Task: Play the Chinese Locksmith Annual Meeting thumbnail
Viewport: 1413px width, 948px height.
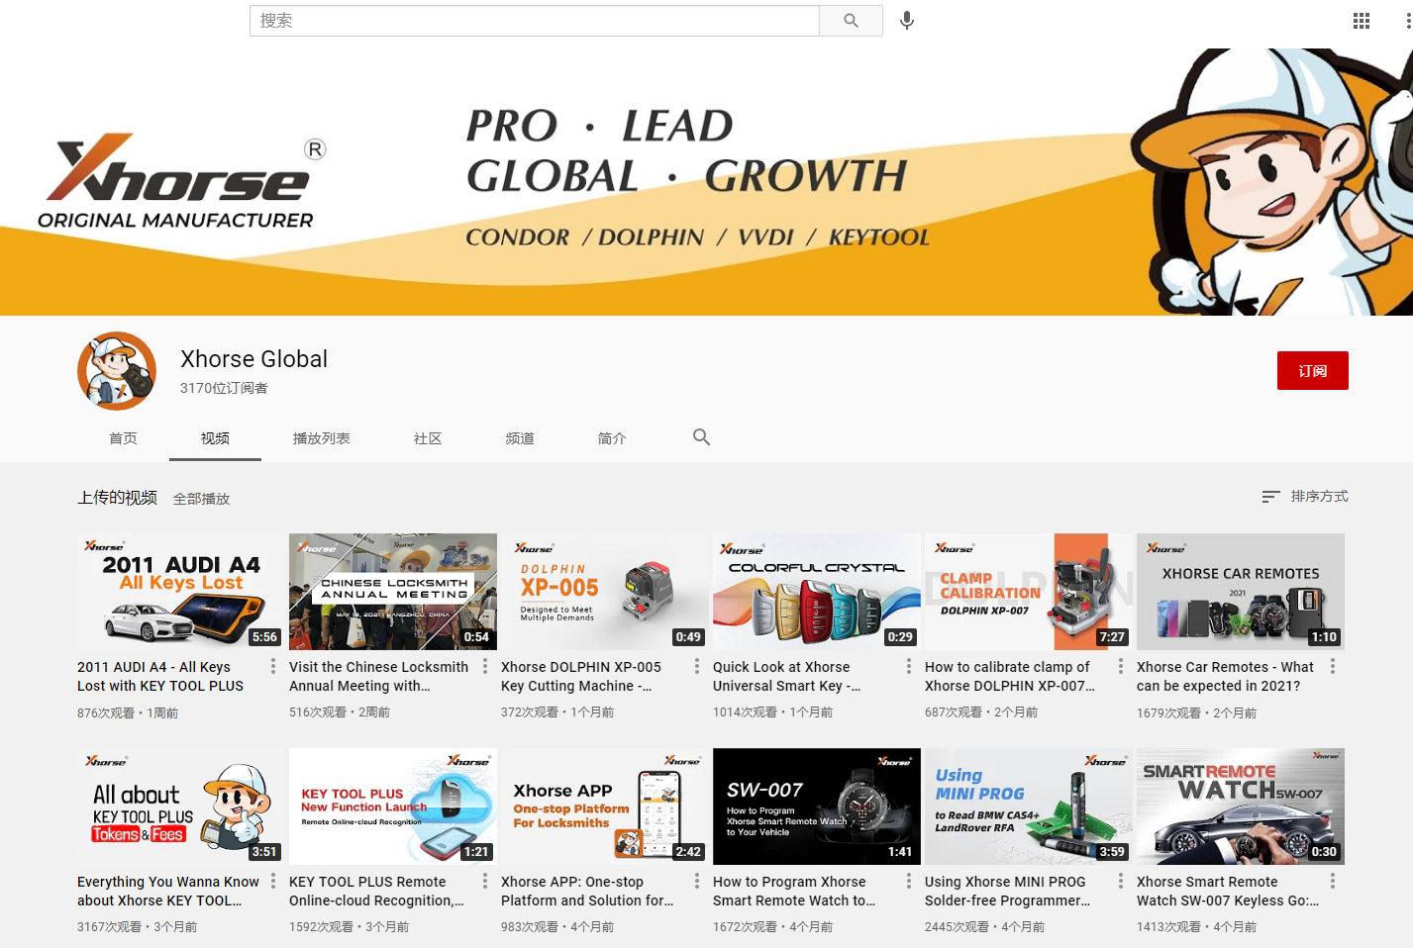Action: pyautogui.click(x=393, y=592)
